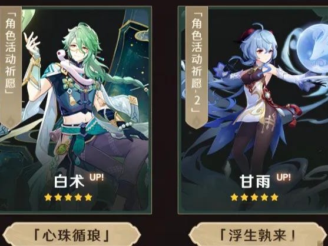Image resolution: width=328 pixels, height=246 pixels.
Task: Click the 心珠循琅 banner name button
Action: click(x=71, y=235)
